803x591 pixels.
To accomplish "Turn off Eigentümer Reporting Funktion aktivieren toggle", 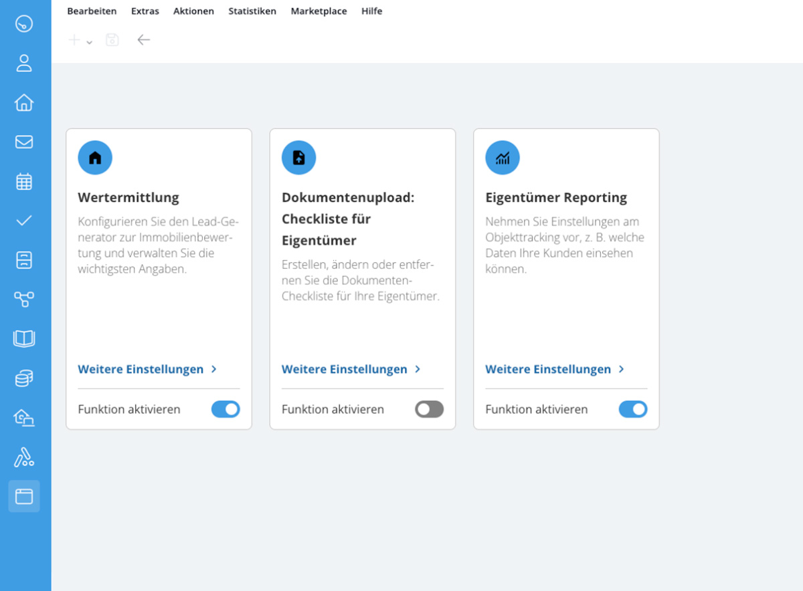I will pyautogui.click(x=633, y=409).
